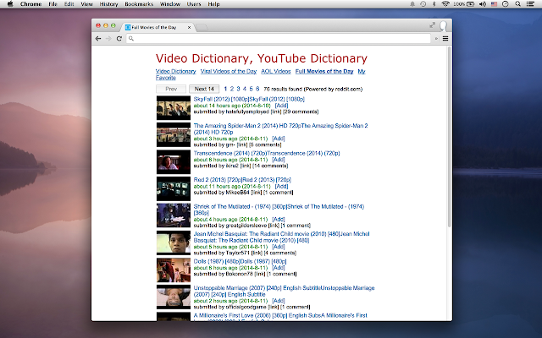
Task: Click [Add] for The Amazing Spider-Man 2
Action: click(279, 139)
